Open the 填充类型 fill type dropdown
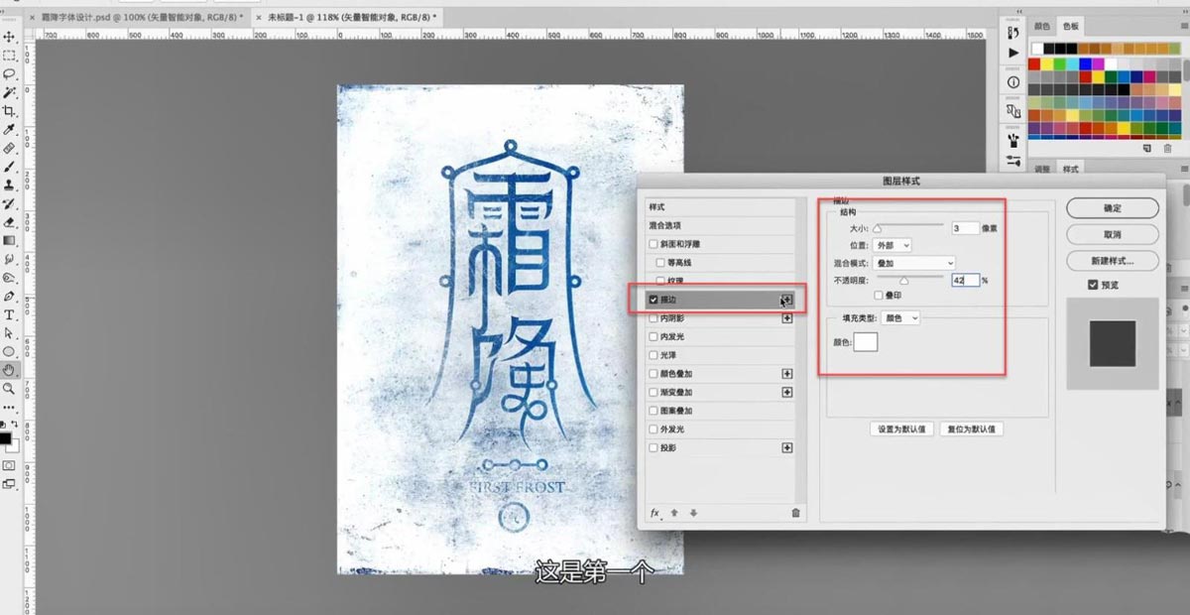This screenshot has height=615, width=1190. [901, 318]
